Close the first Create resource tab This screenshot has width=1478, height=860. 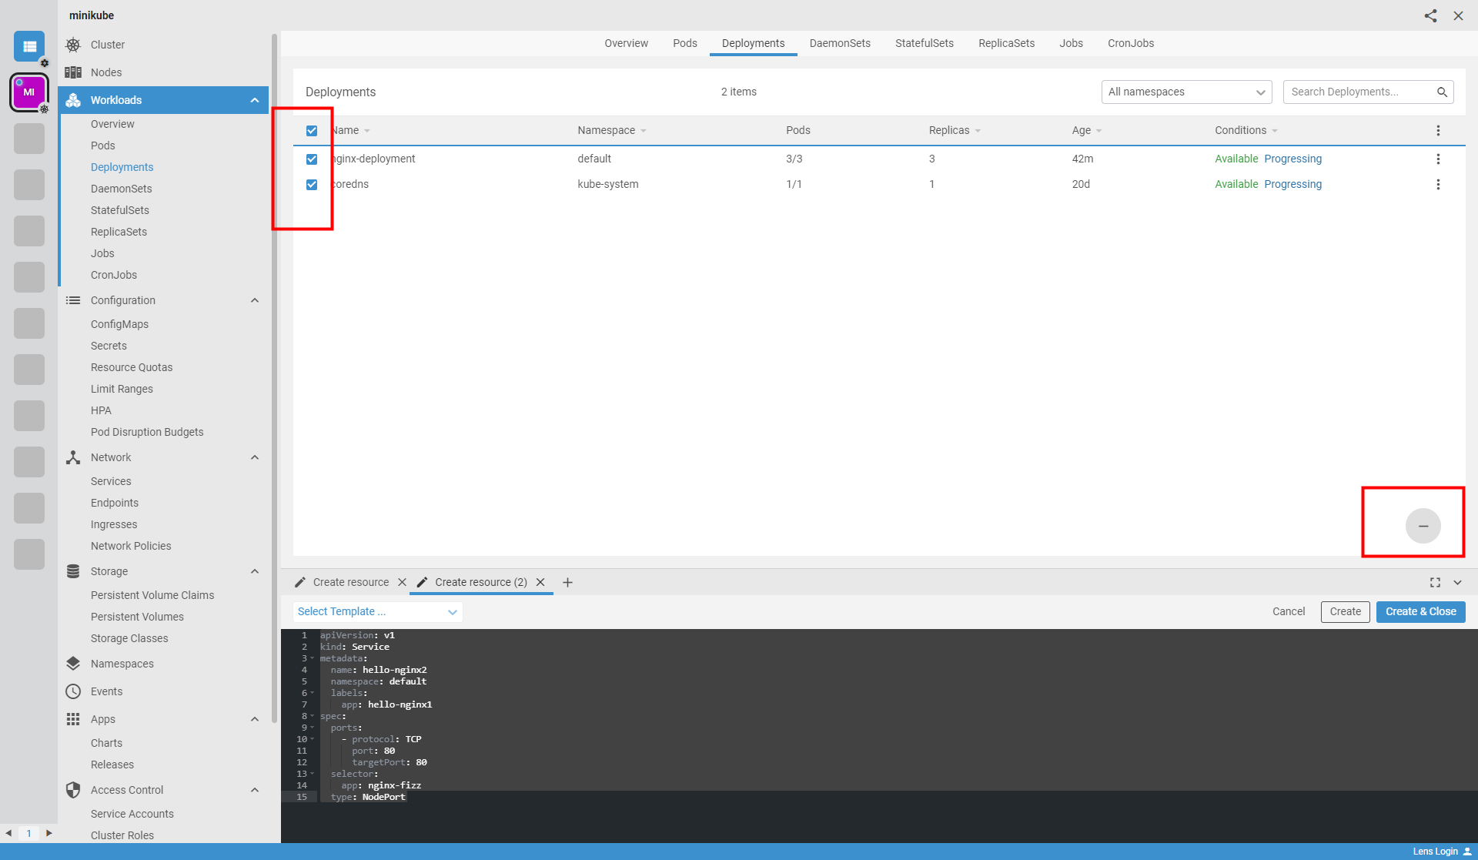402,582
